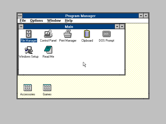Launch Control Panel from Main group
166x124 pixels.
tap(48, 34)
